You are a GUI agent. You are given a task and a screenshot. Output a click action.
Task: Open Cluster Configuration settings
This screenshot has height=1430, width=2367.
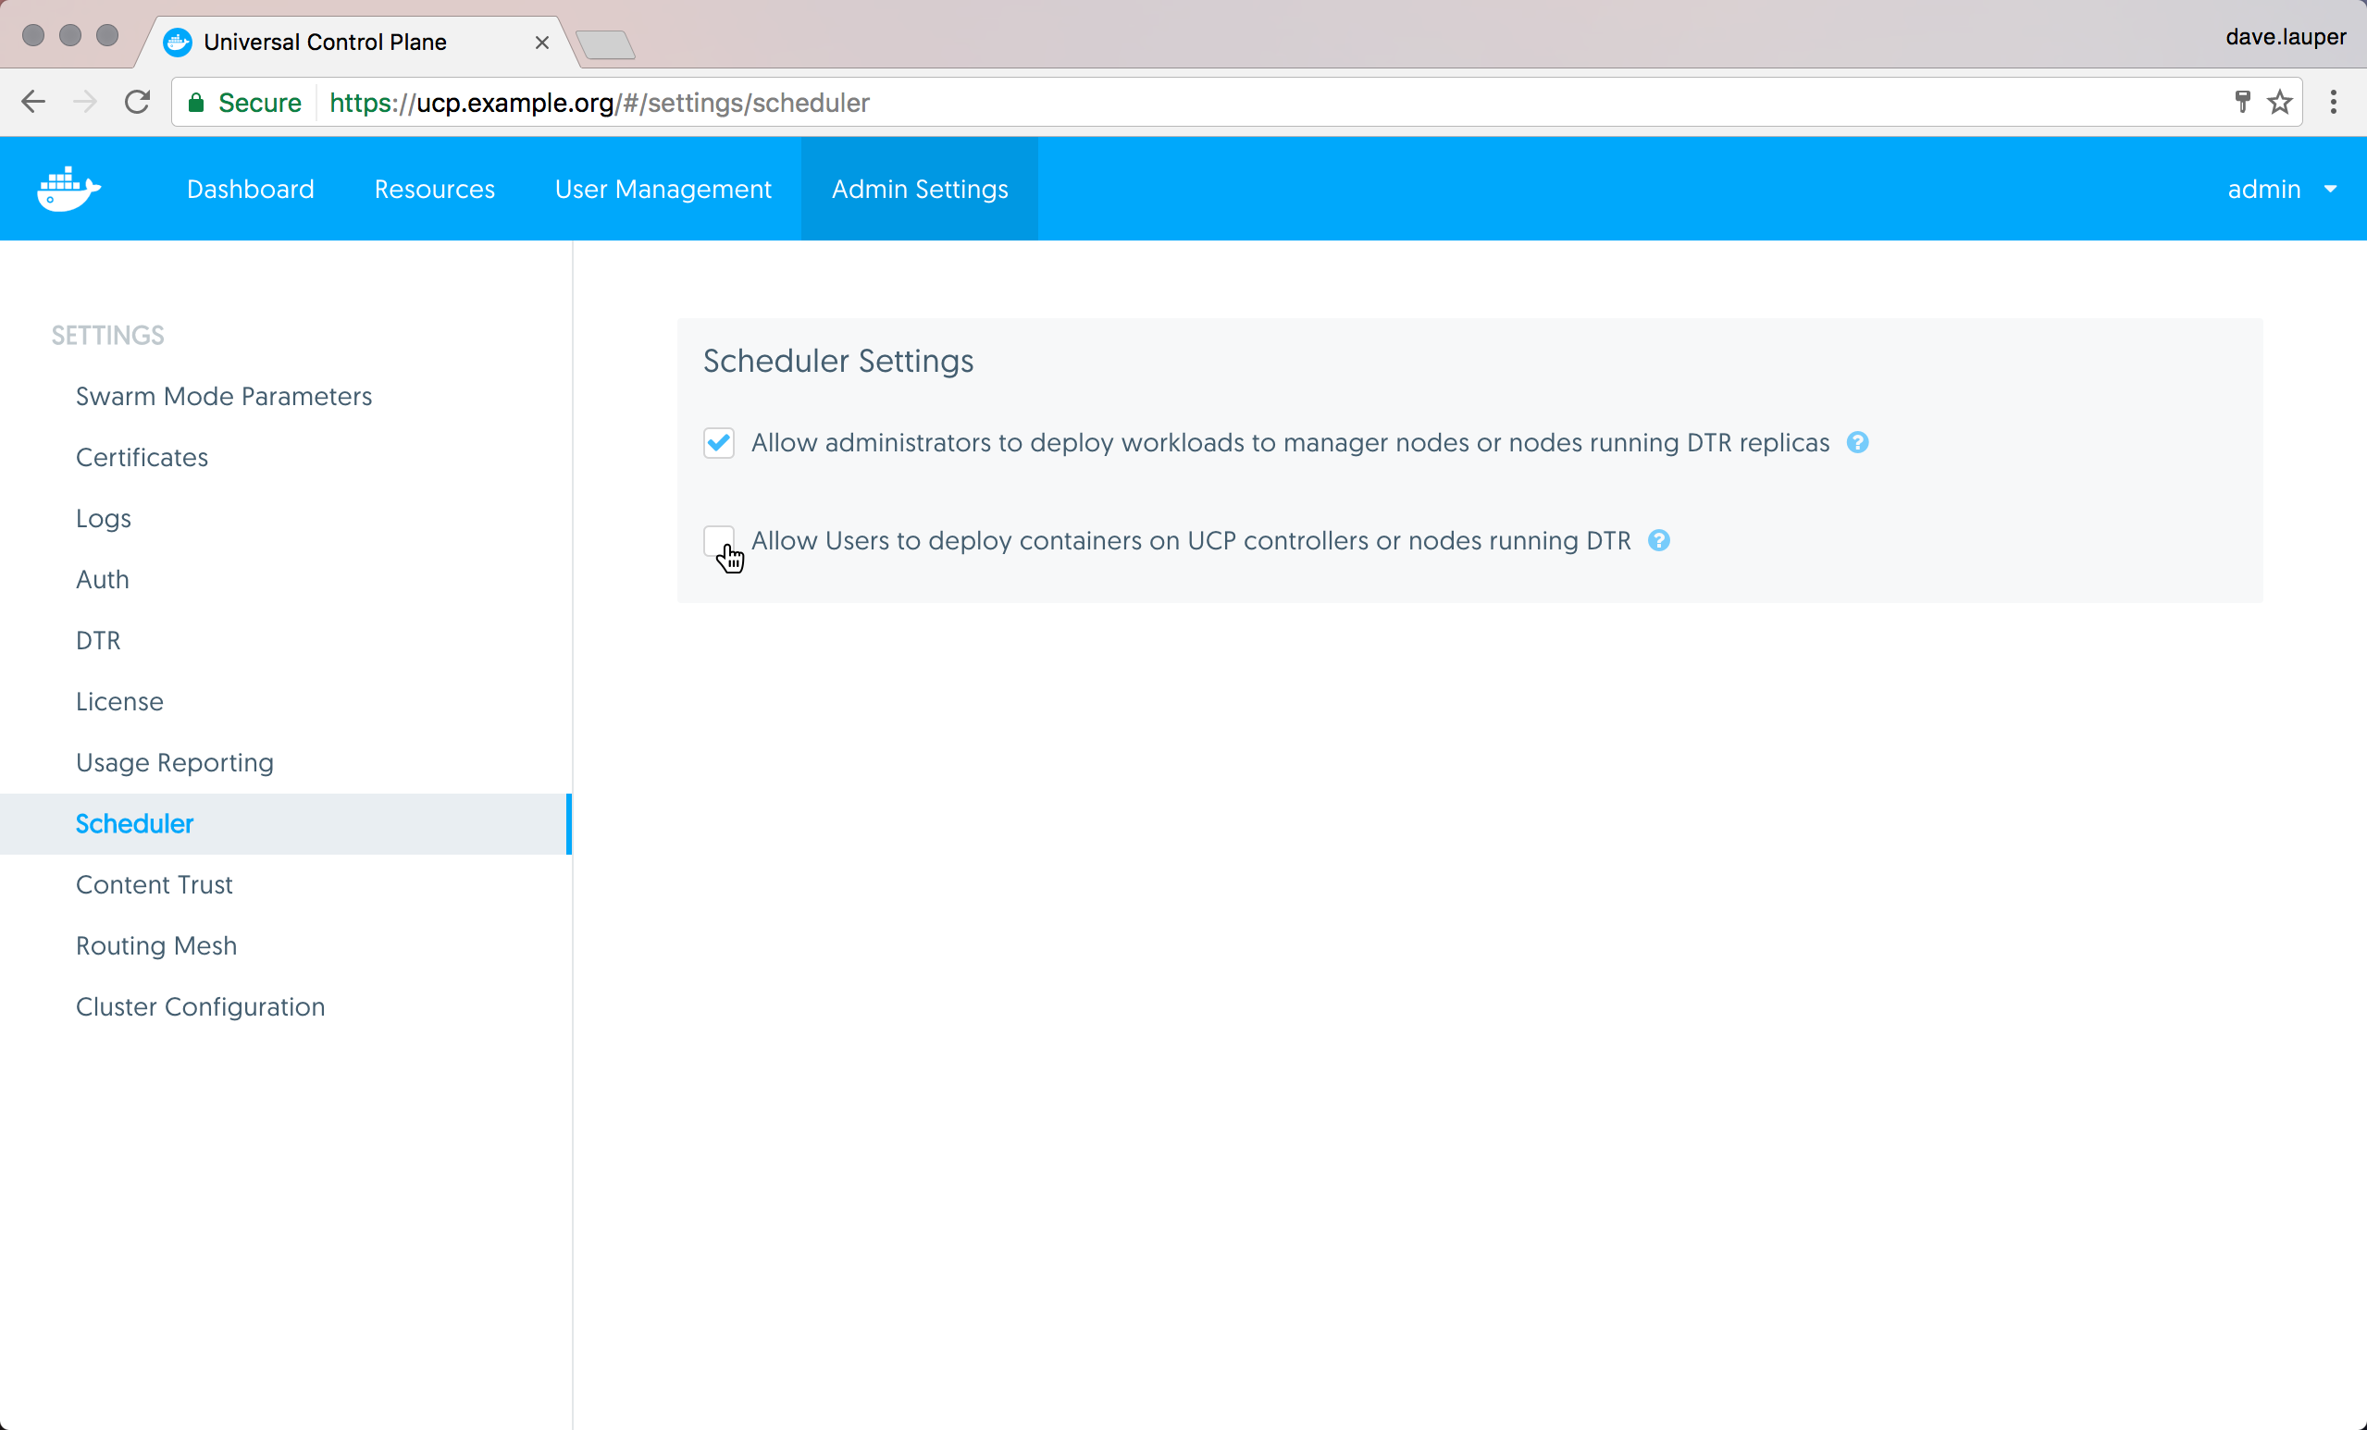coord(201,1006)
